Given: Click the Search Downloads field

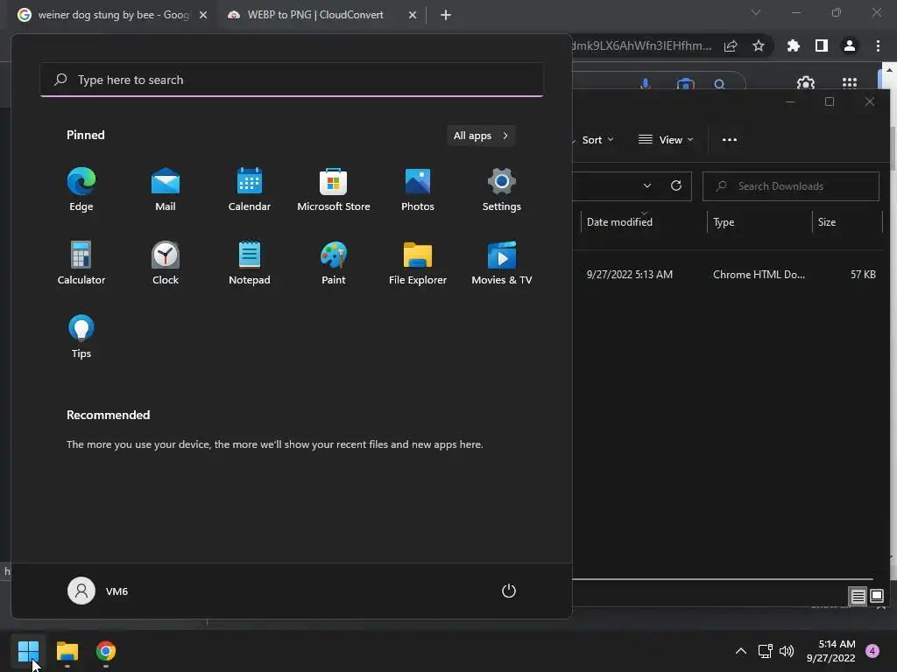Looking at the screenshot, I should (x=791, y=186).
